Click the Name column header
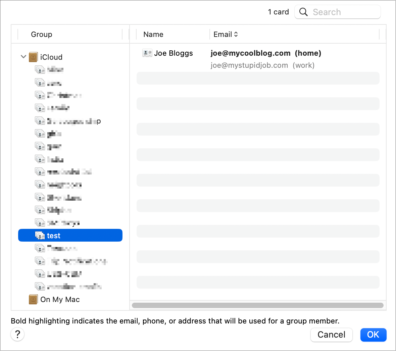The height and width of the screenshot is (351, 396). [153, 34]
